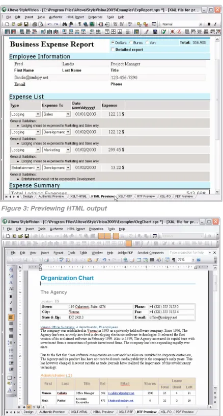Click bulleted list icon in Word sidebar

pyautogui.click(x=11, y=357)
